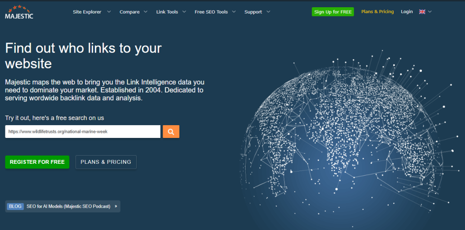Click the Majestic logo
Viewport: 465px width, 230px height.
coord(19,12)
